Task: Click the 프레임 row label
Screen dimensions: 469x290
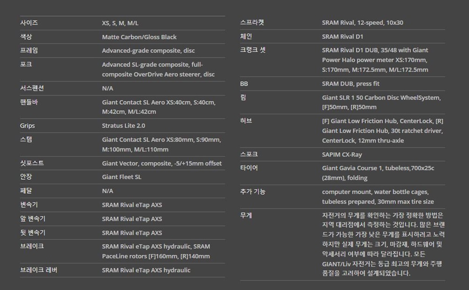Action: point(29,50)
